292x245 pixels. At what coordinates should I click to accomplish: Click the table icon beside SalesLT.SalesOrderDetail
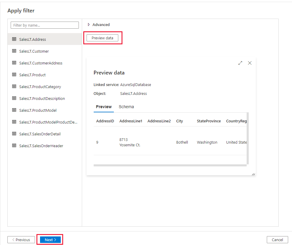click(x=14, y=134)
